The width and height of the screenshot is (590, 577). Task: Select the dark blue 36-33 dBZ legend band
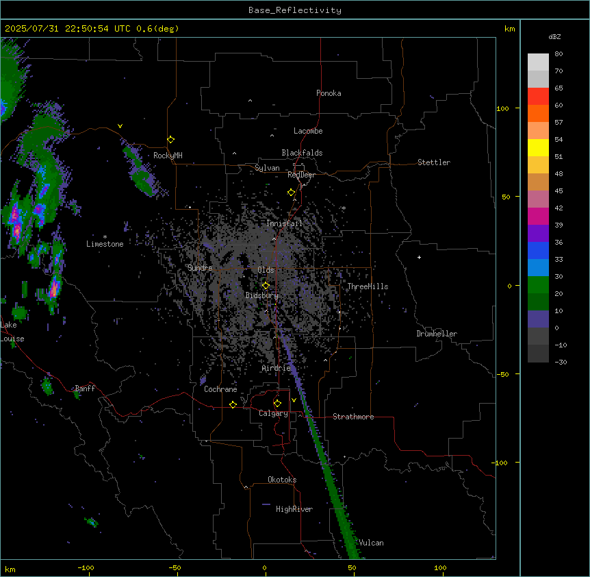pos(538,250)
